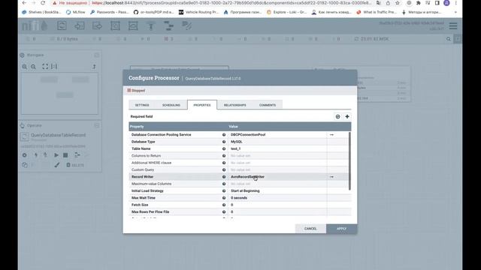Click the Apply button
The image size is (481, 270).
click(341, 229)
